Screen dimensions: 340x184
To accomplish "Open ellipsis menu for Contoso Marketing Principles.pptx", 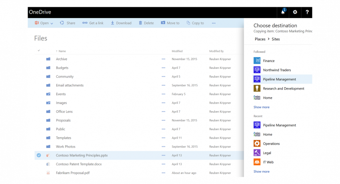I will (x=164, y=155).
